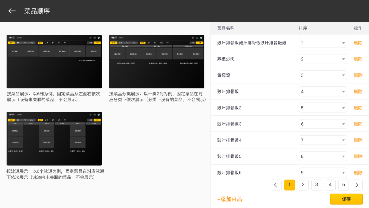
Task: Click the 按泳道展示 preview thumbnail
Action: click(x=54, y=139)
